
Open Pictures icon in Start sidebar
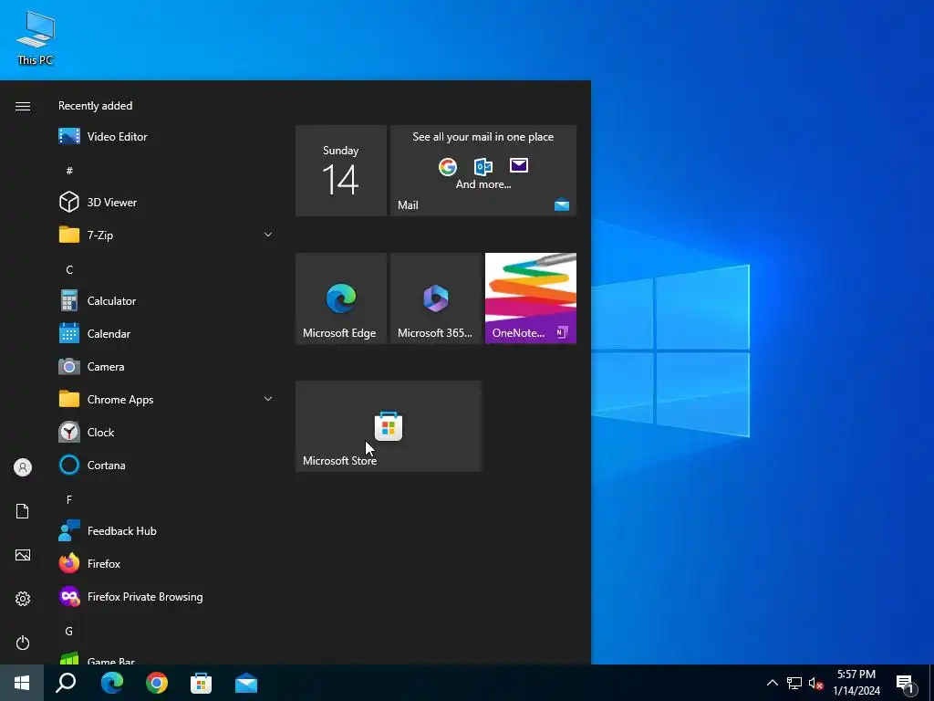(23, 555)
